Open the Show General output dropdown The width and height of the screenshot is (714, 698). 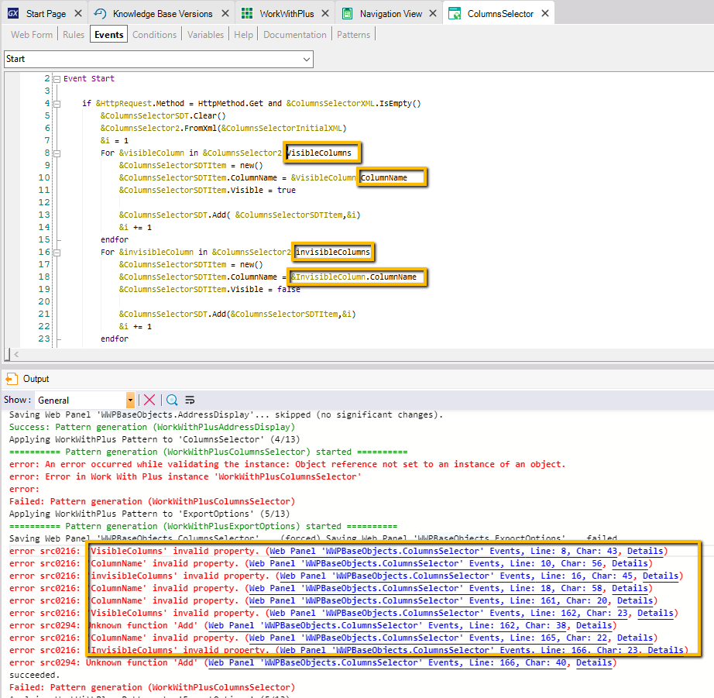click(x=130, y=400)
